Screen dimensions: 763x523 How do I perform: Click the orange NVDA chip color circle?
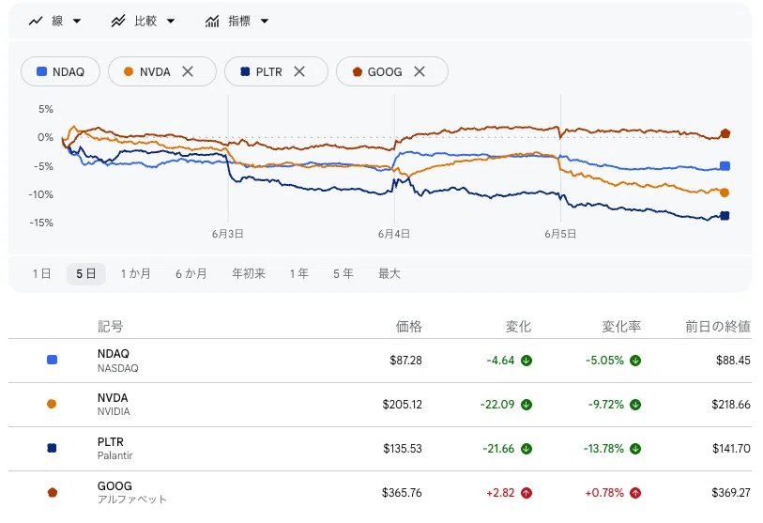pos(129,71)
